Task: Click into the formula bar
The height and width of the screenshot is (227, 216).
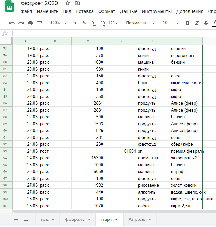Action: click(114, 33)
